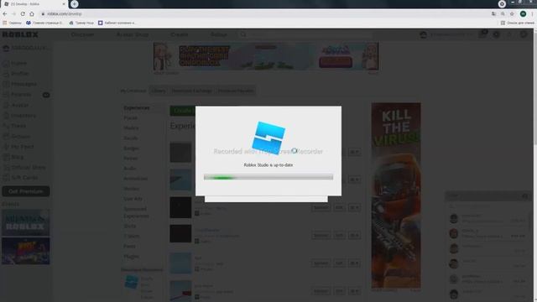Switch to the Premium Payouts tab
The width and height of the screenshot is (537, 302).
(x=236, y=91)
